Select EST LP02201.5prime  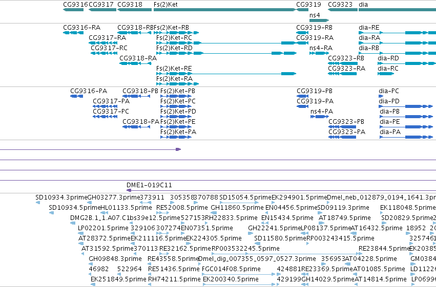click(80, 233)
